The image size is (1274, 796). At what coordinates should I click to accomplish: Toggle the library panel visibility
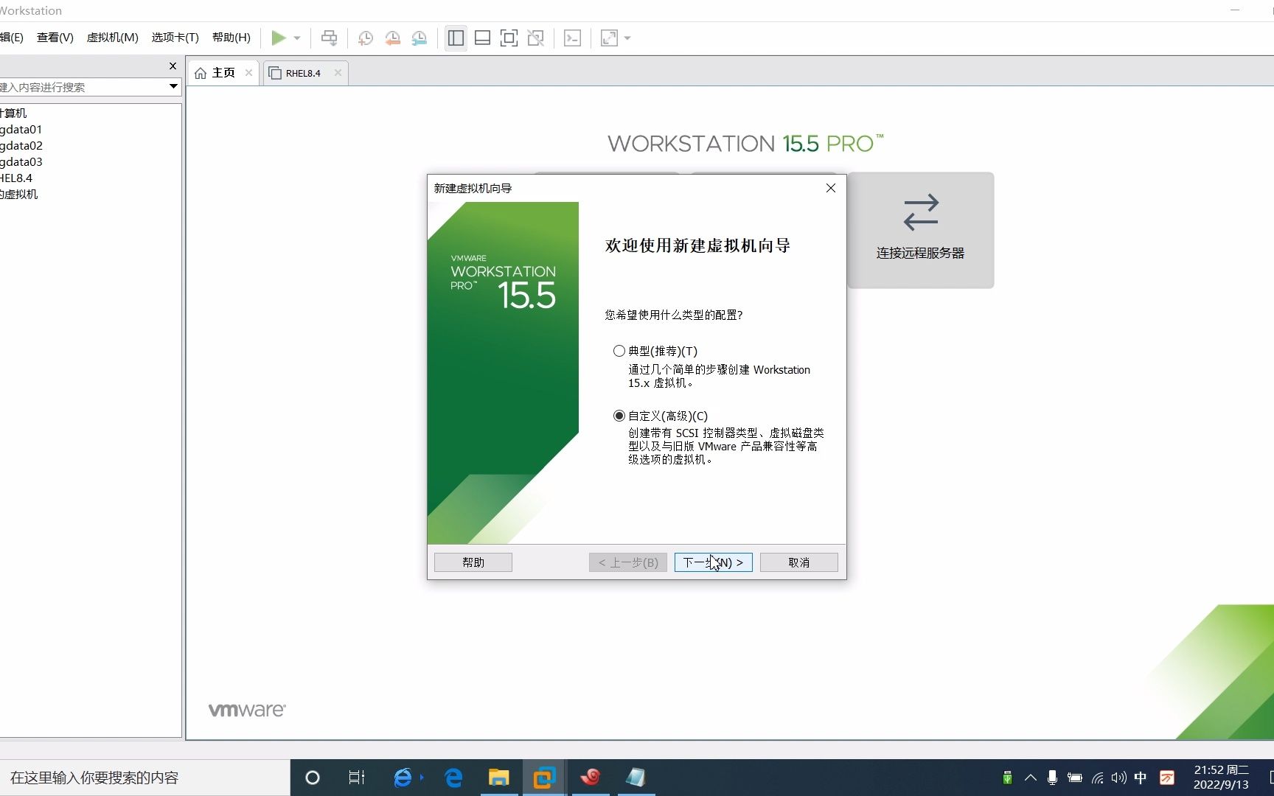click(456, 38)
